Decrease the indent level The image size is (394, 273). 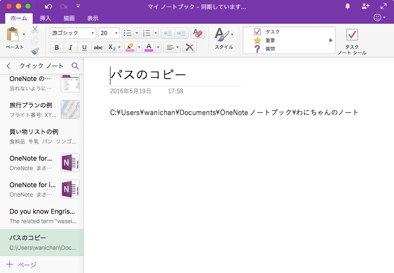pos(167,33)
